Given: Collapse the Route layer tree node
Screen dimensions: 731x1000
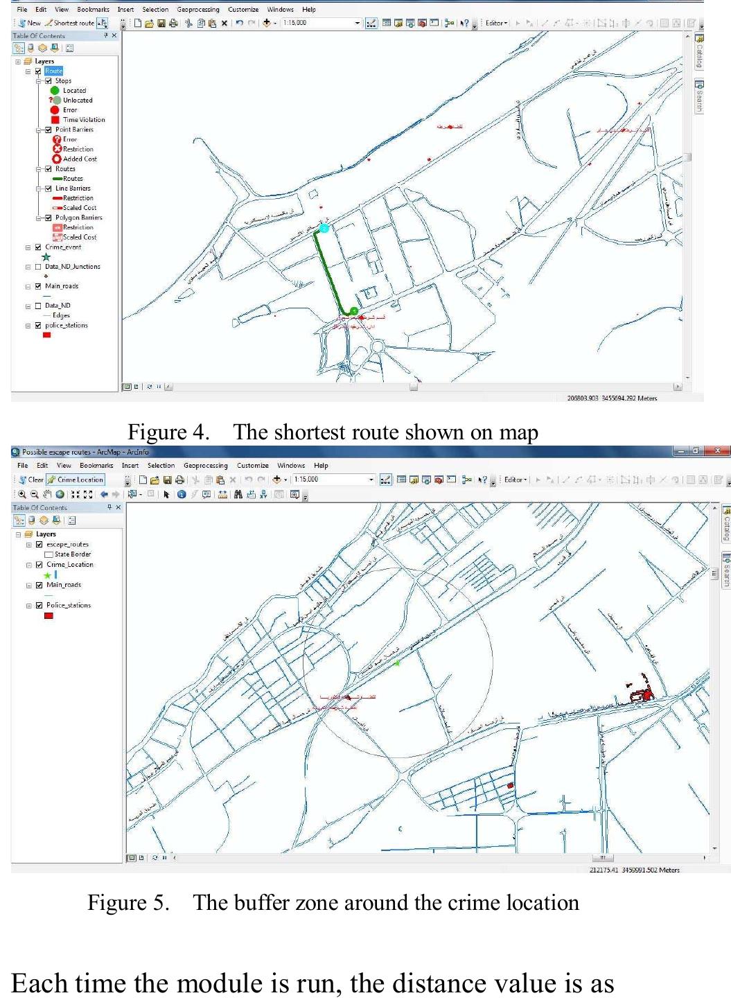Looking at the screenshot, I should (x=28, y=71).
